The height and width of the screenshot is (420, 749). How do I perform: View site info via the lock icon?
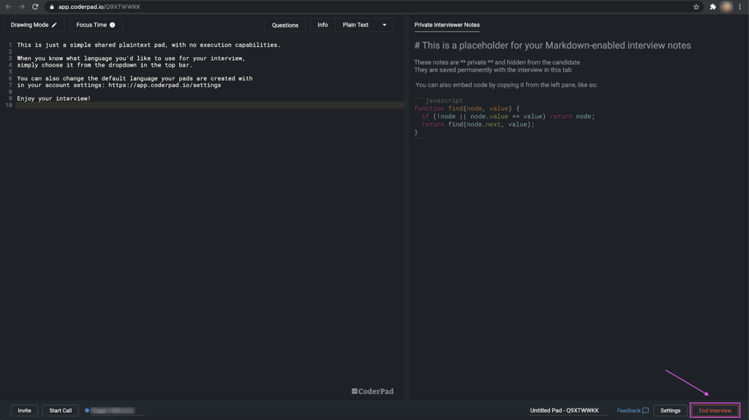pyautogui.click(x=52, y=7)
